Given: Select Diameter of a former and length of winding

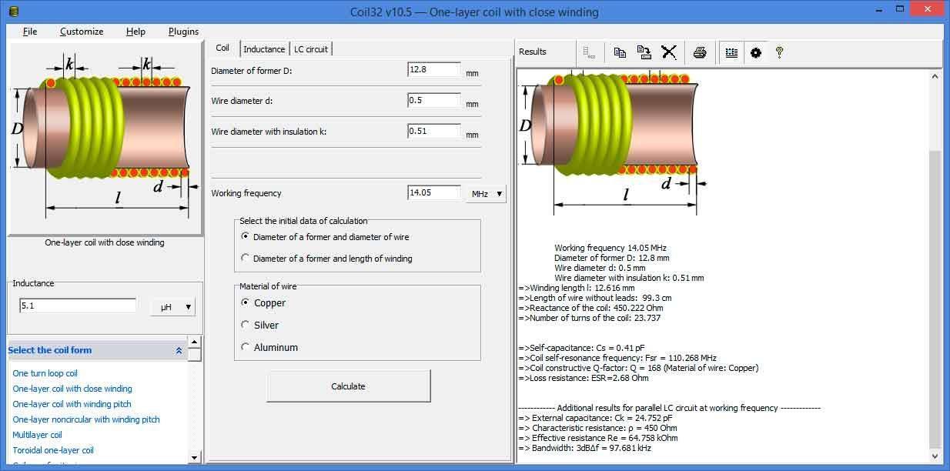Looking at the screenshot, I should click(327, 259).
